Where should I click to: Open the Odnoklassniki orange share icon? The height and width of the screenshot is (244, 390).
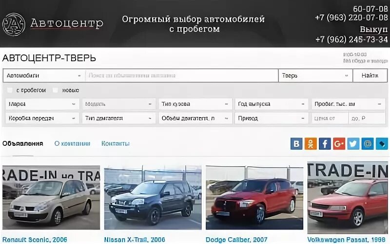pyautogui.click(x=311, y=143)
